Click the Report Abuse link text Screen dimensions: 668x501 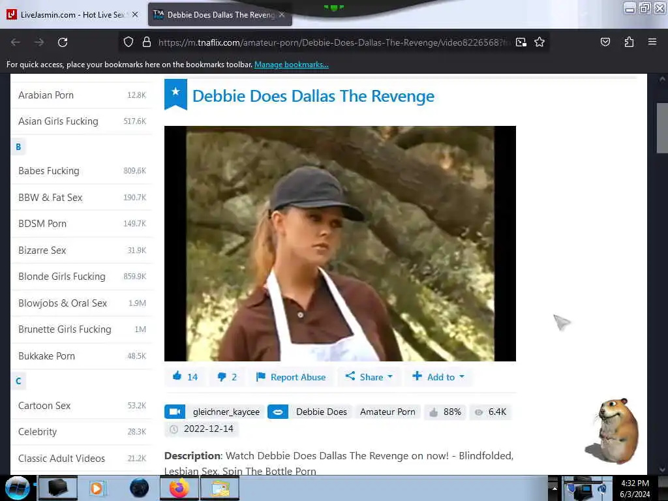(298, 378)
